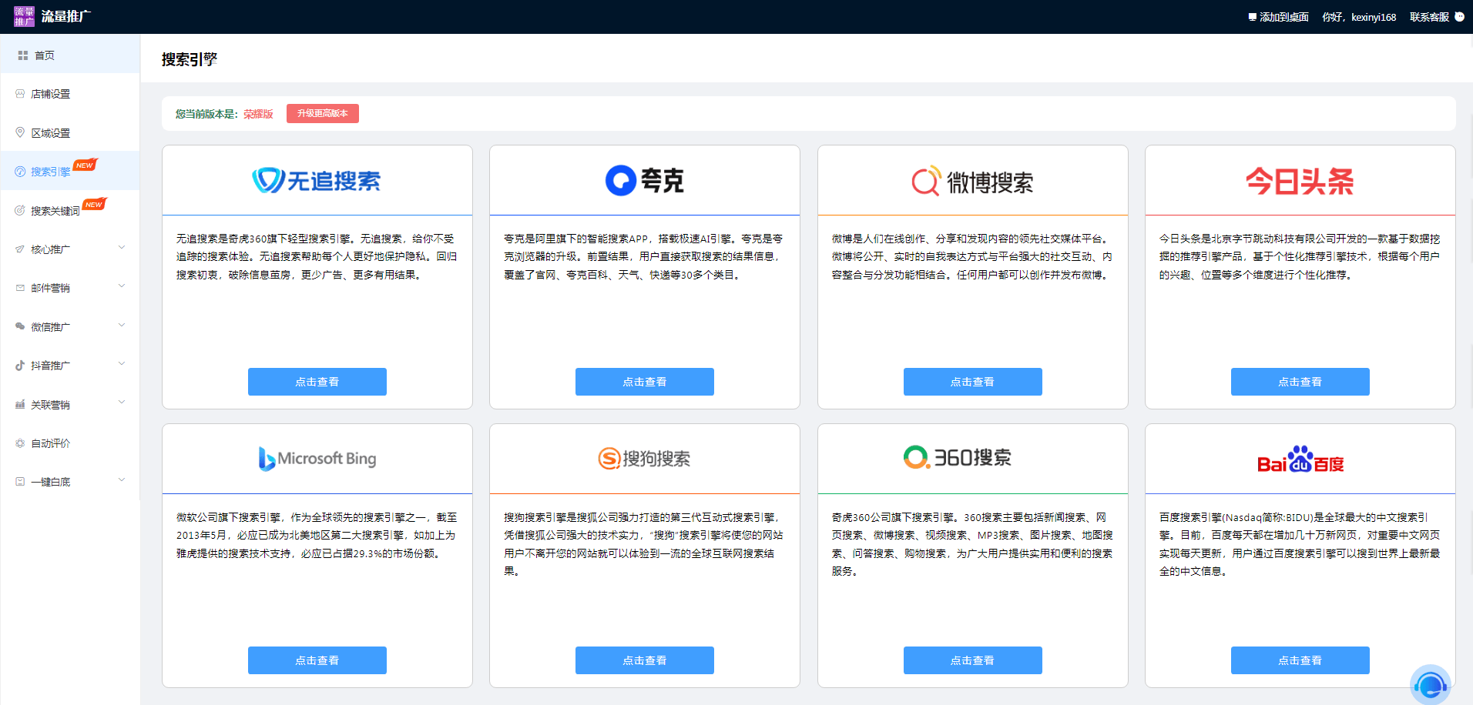
Task: Expand the 微信推广 submenu arrow
Action: click(x=122, y=326)
